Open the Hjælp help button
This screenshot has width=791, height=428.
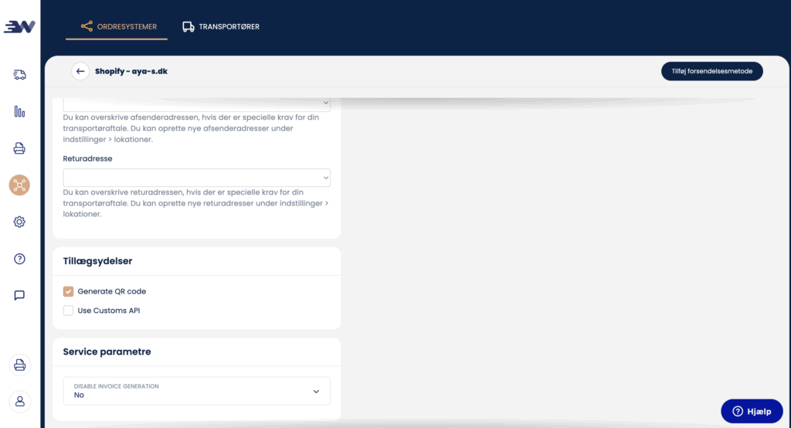click(751, 412)
